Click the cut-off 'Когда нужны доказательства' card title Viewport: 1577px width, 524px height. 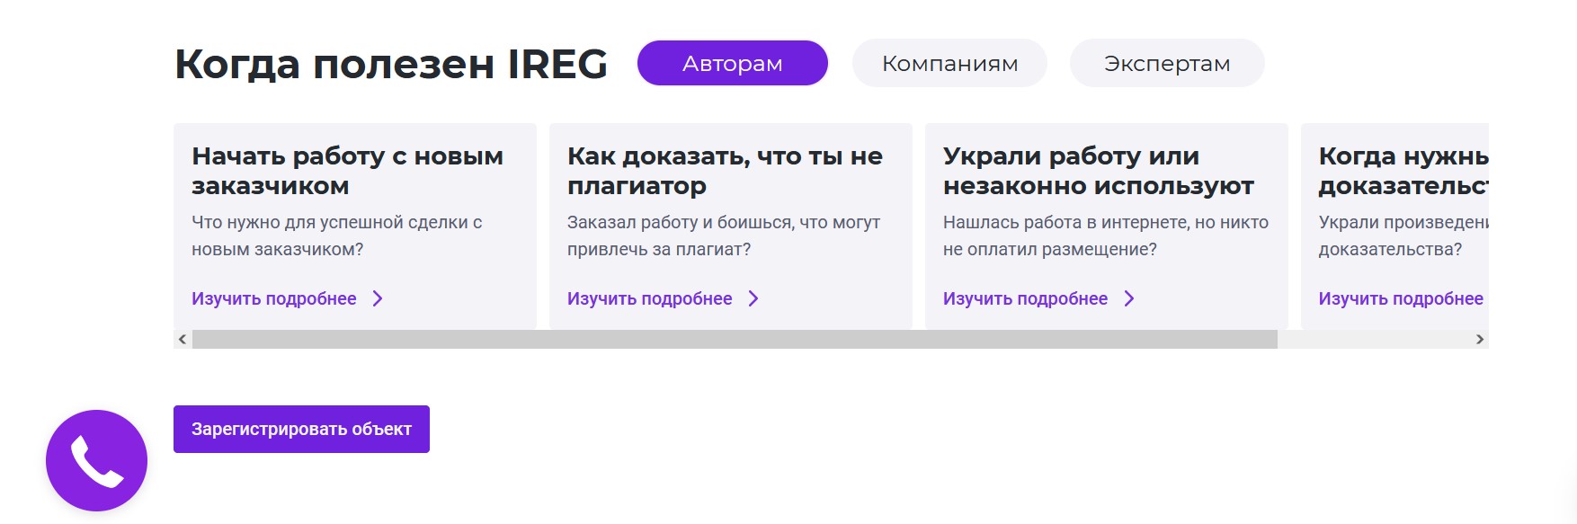(1403, 171)
